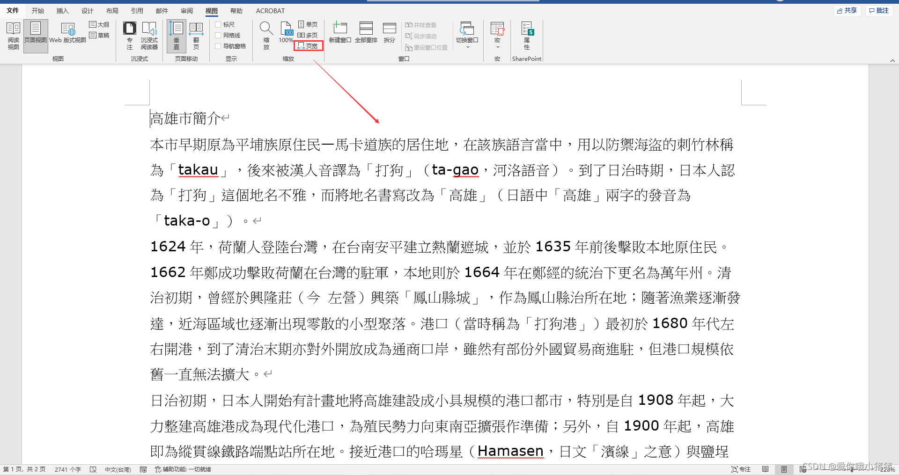Click the heading text 高雄市簡介
899x475 pixels.
(x=185, y=118)
